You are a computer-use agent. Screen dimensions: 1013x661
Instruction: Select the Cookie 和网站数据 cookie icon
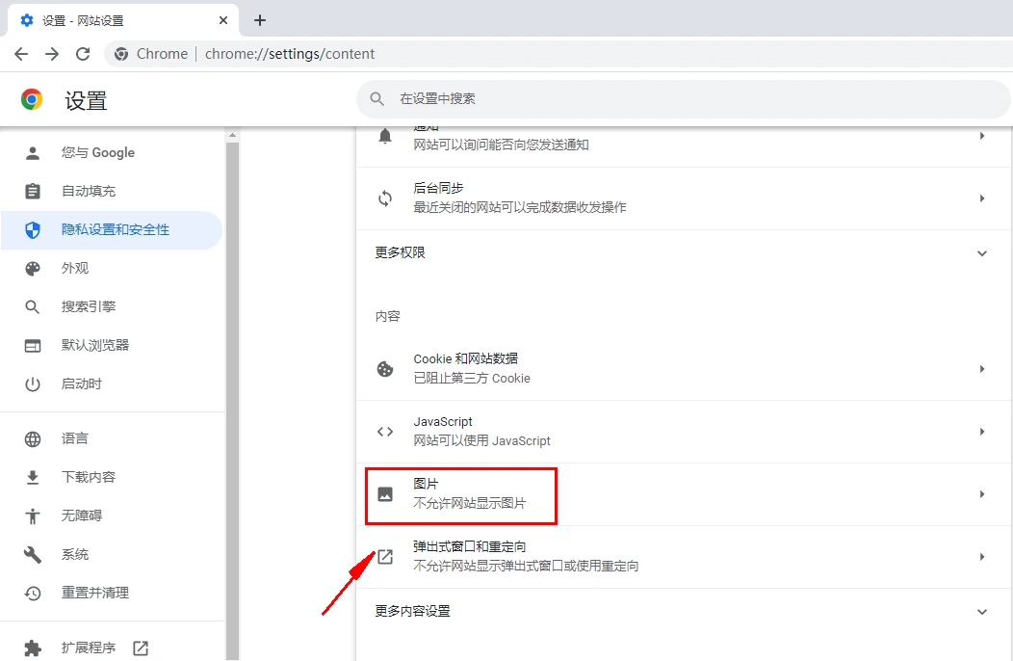click(x=385, y=368)
